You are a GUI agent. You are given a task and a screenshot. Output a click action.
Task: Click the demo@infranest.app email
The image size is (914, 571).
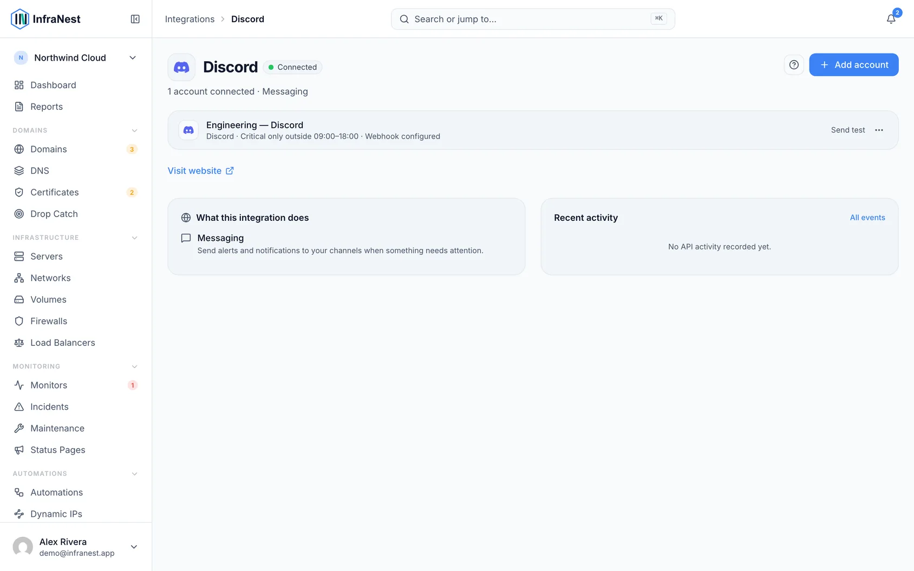tap(77, 553)
